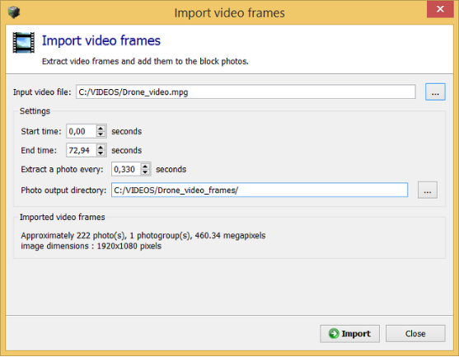Click the Import button
Image resolution: width=459 pixels, height=357 pixels.
click(x=349, y=333)
